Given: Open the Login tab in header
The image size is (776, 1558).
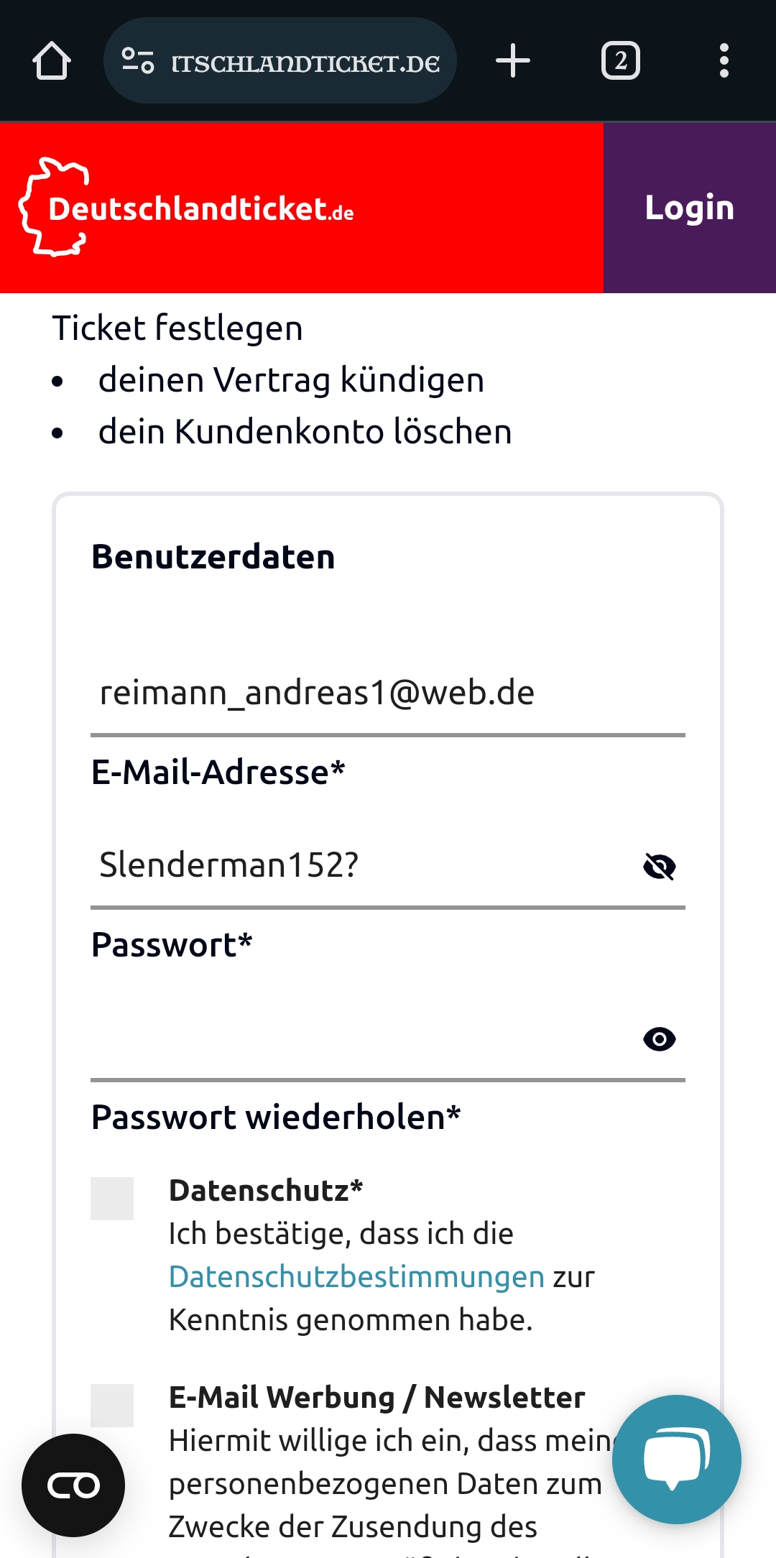Looking at the screenshot, I should click(690, 208).
